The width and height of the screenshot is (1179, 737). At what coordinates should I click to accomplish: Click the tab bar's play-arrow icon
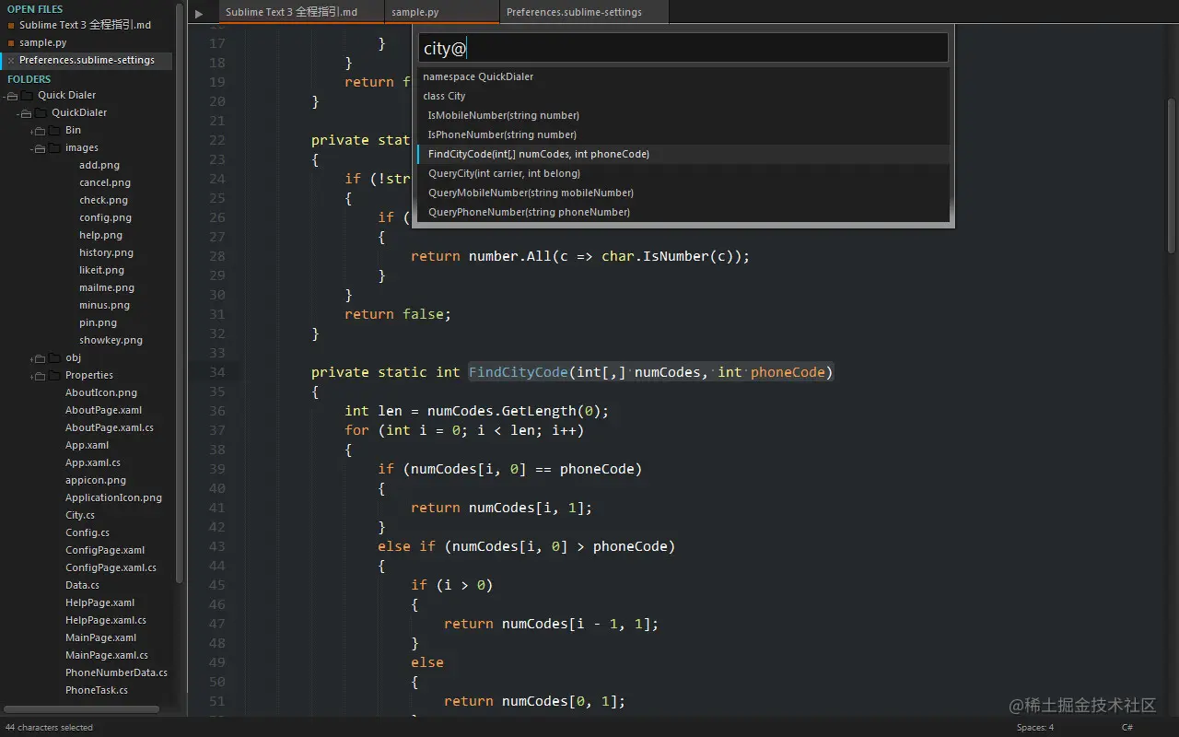199,14
